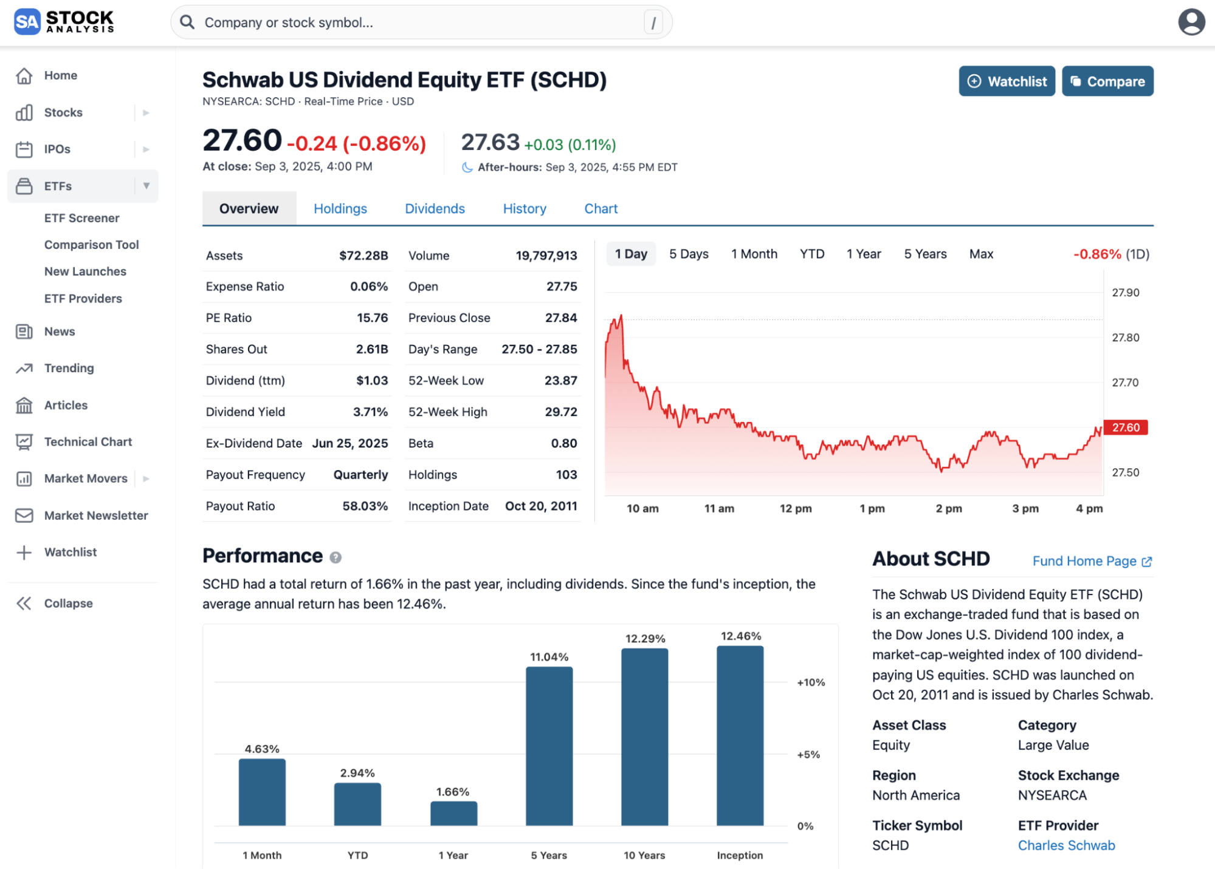Click the Expense Ratio value 0.06%

369,287
